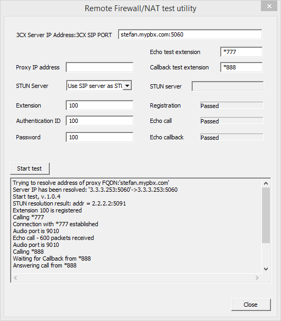Click the Password input field
The image size is (281, 321).
pos(99,137)
